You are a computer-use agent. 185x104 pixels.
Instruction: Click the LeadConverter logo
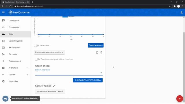pyautogui.click(x=19, y=12)
